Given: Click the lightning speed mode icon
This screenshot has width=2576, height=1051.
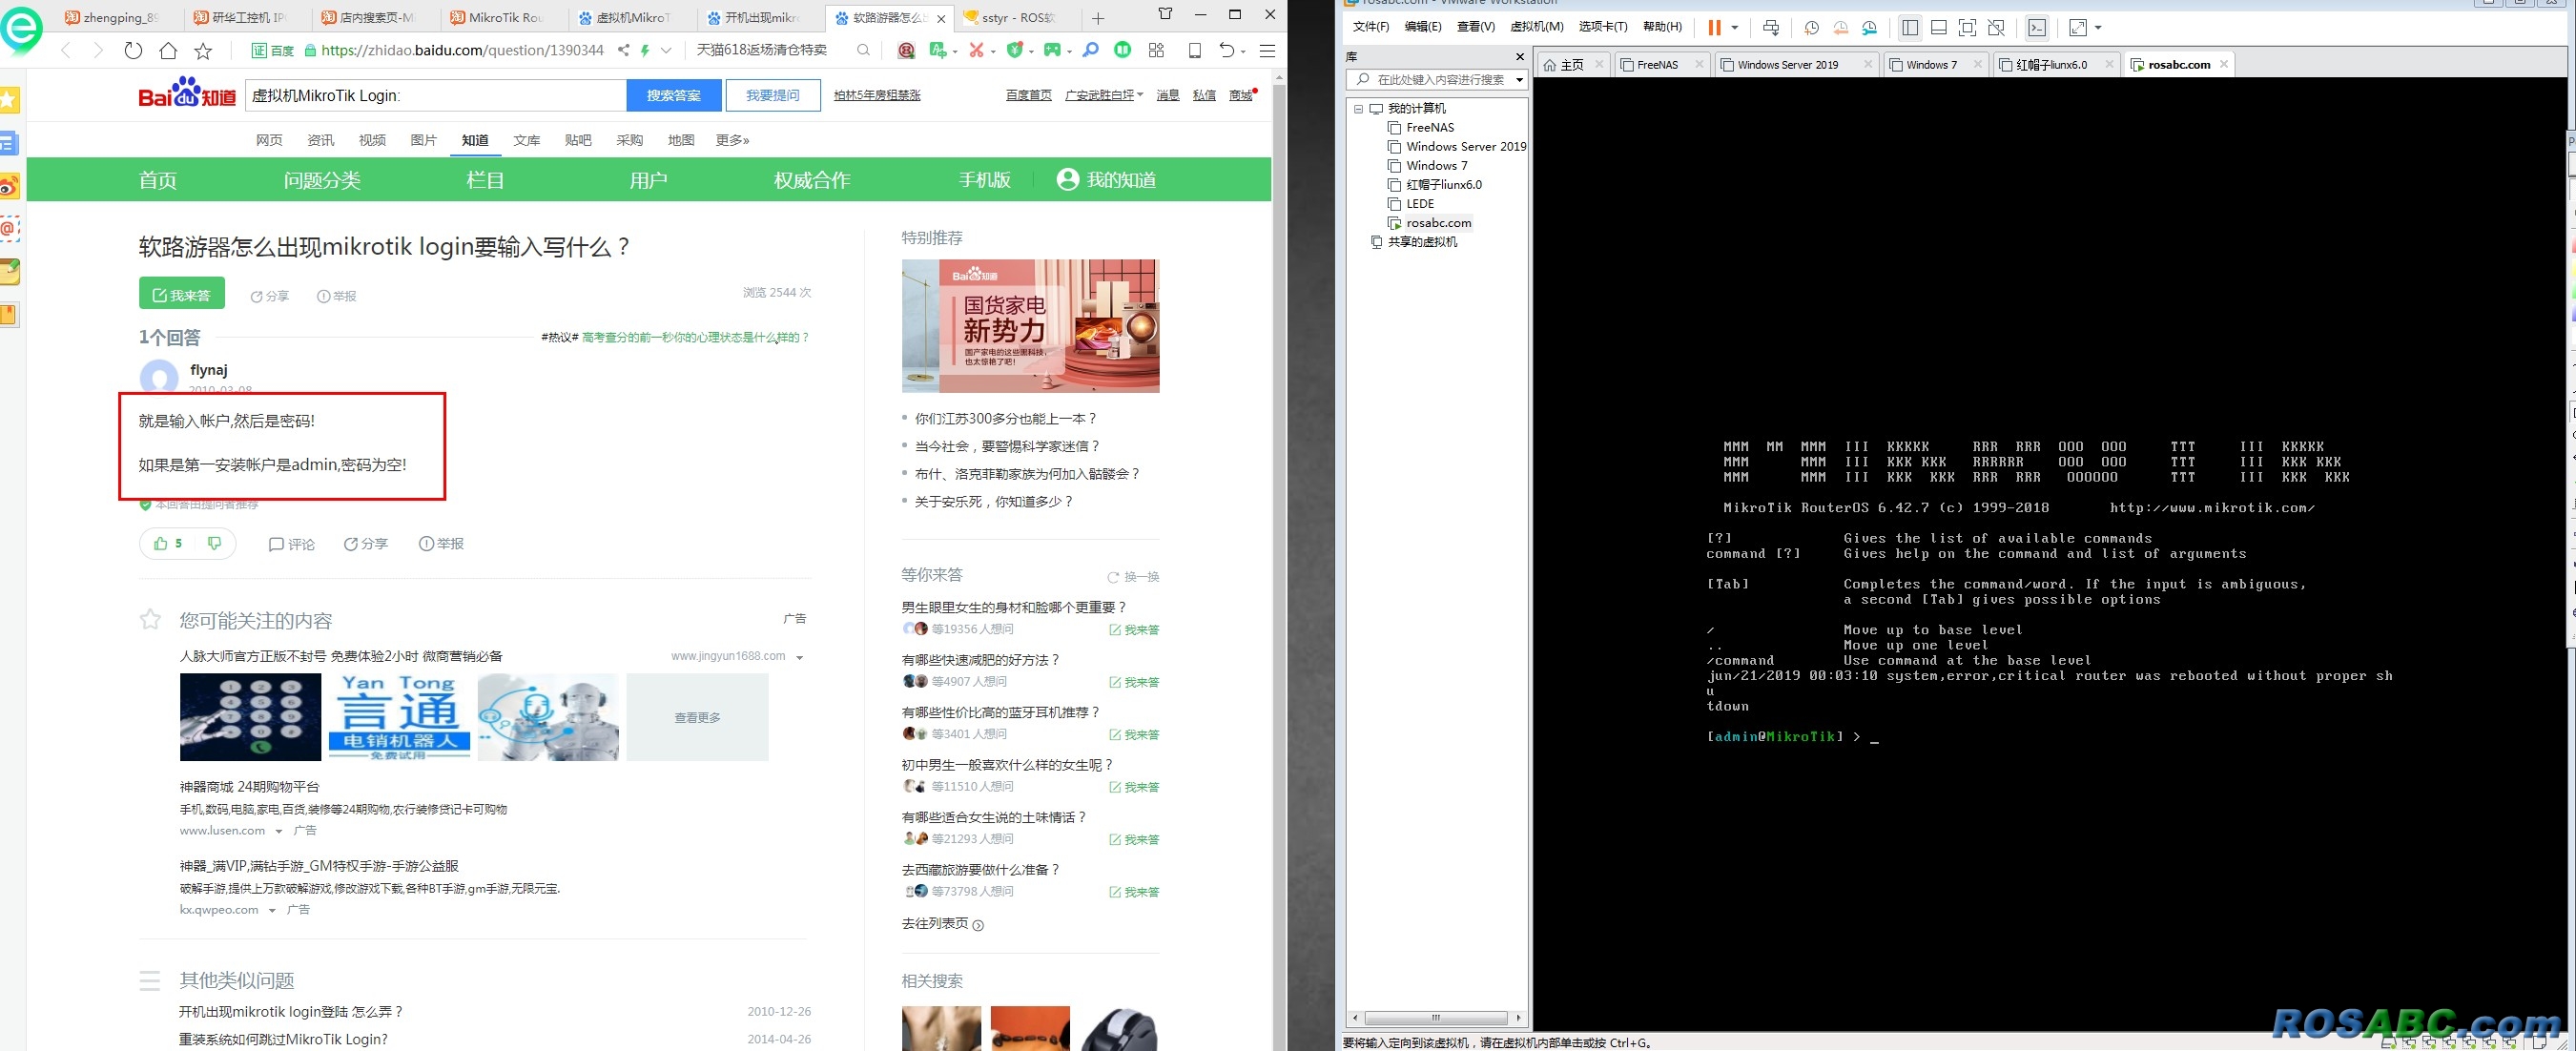Looking at the screenshot, I should pyautogui.click(x=645, y=50).
